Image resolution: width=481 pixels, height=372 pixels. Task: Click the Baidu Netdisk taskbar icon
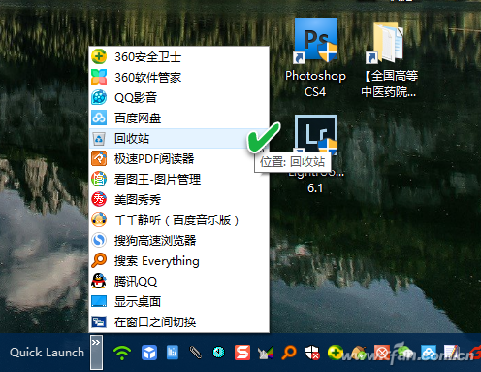[429, 353]
